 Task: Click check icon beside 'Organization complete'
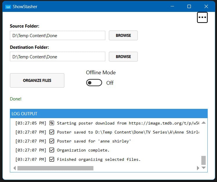pos(52,150)
